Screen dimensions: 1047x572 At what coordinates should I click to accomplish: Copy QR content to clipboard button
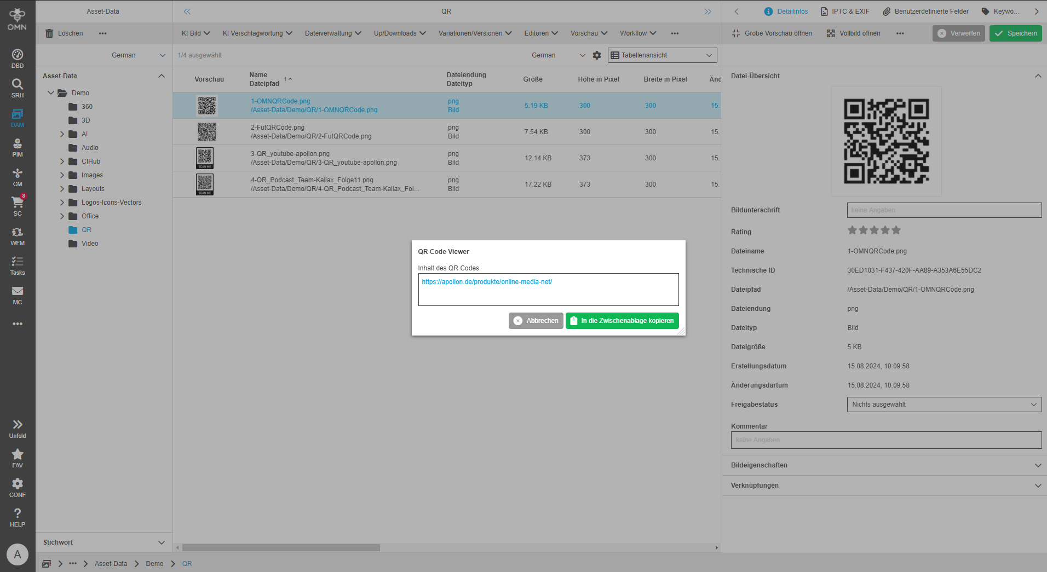(x=622, y=321)
